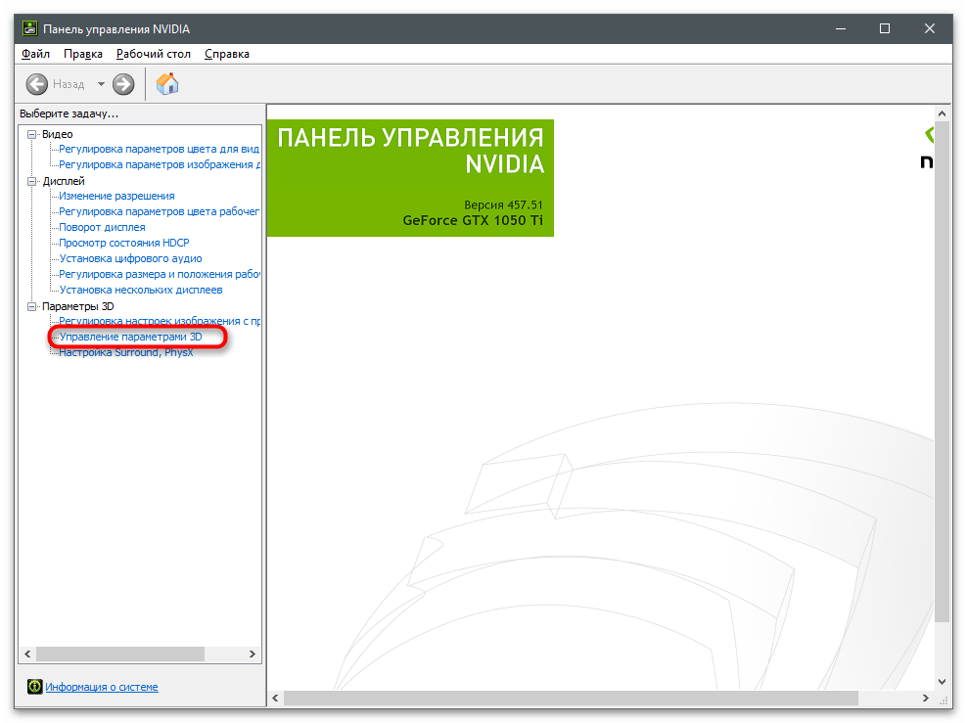The image size is (967, 723).
Task: Collapse the Видео tree section
Action: tap(32, 134)
